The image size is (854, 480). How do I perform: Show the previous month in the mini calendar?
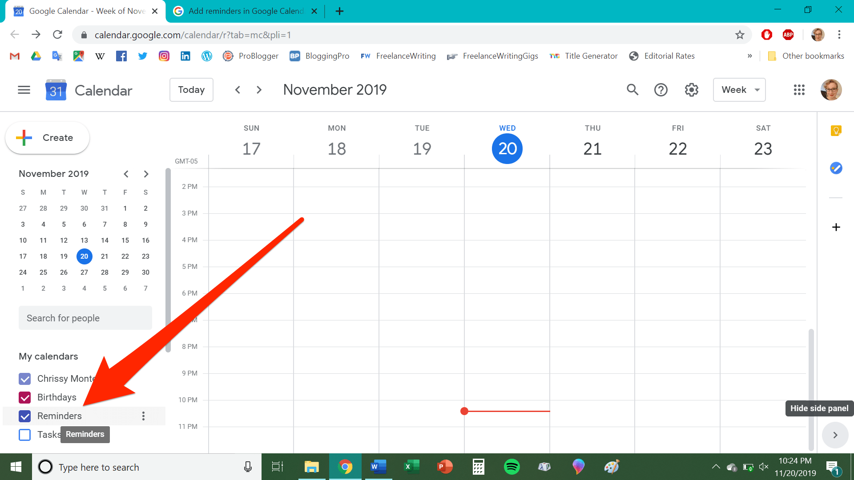[126, 174]
